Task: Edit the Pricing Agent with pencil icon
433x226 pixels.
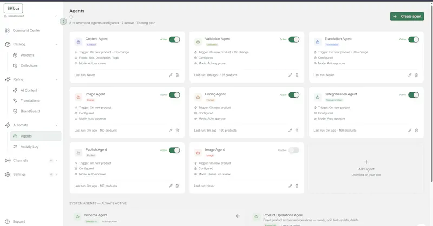Action: click(x=290, y=130)
